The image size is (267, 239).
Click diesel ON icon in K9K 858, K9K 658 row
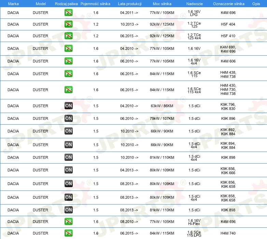tap(68, 197)
